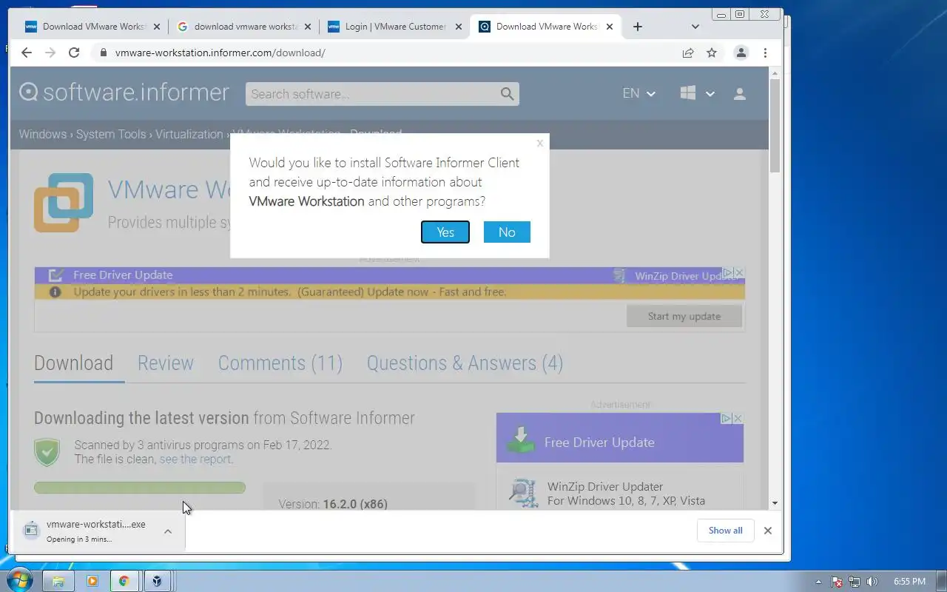Open File Explorer from taskbar
947x592 pixels.
58,581
